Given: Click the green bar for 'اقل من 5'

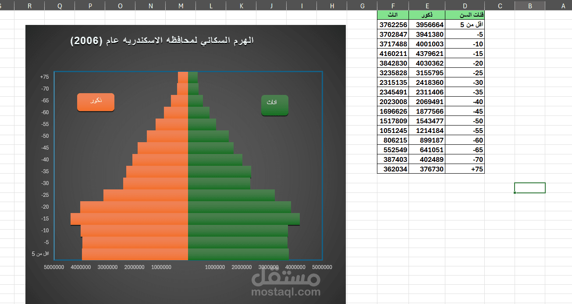Looking at the screenshot, I should point(238,254).
